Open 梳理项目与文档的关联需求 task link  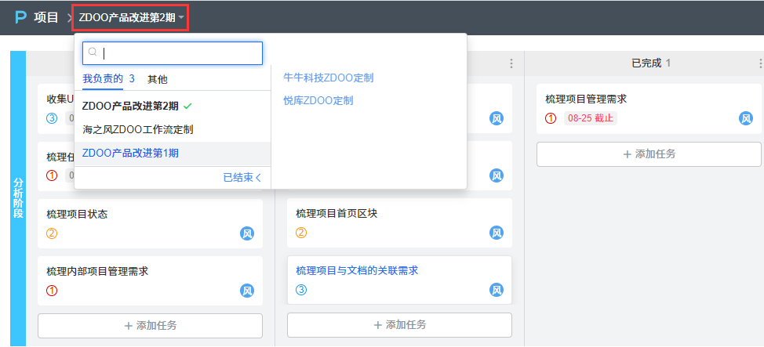357,270
